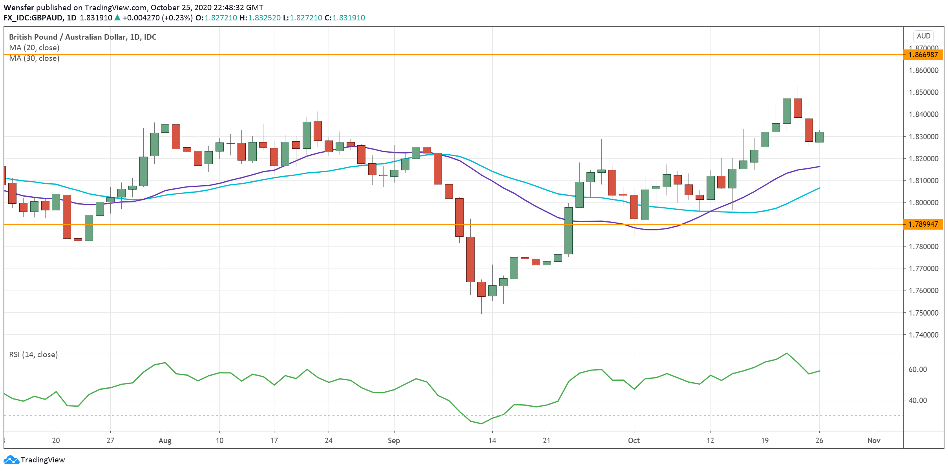Click the FX_IDC:GBPAUD symbol text in header
948x471 pixels.
pyautogui.click(x=33, y=18)
